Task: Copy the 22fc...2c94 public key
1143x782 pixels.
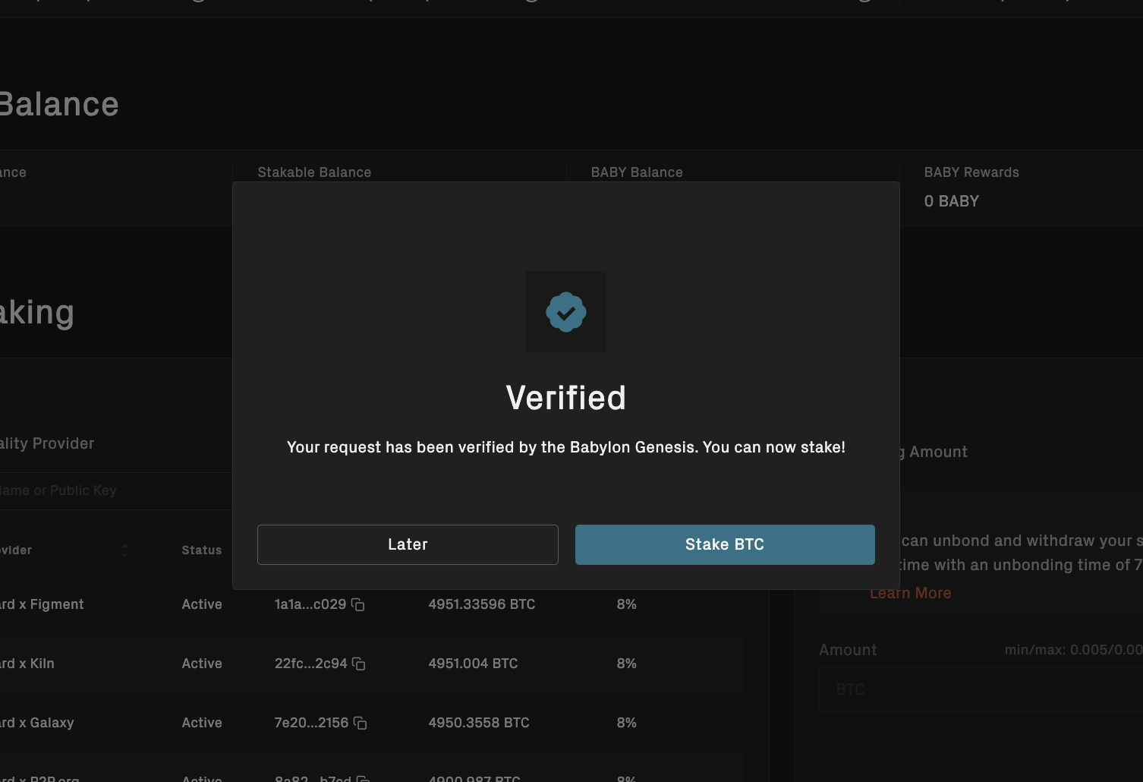Action: (x=359, y=664)
